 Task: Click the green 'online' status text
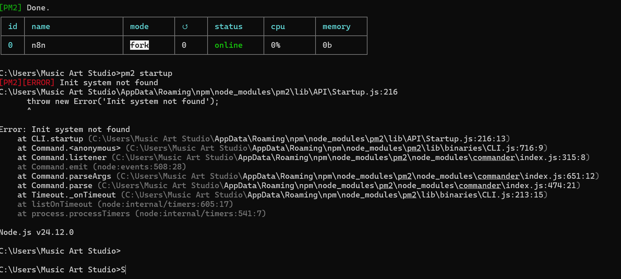228,45
